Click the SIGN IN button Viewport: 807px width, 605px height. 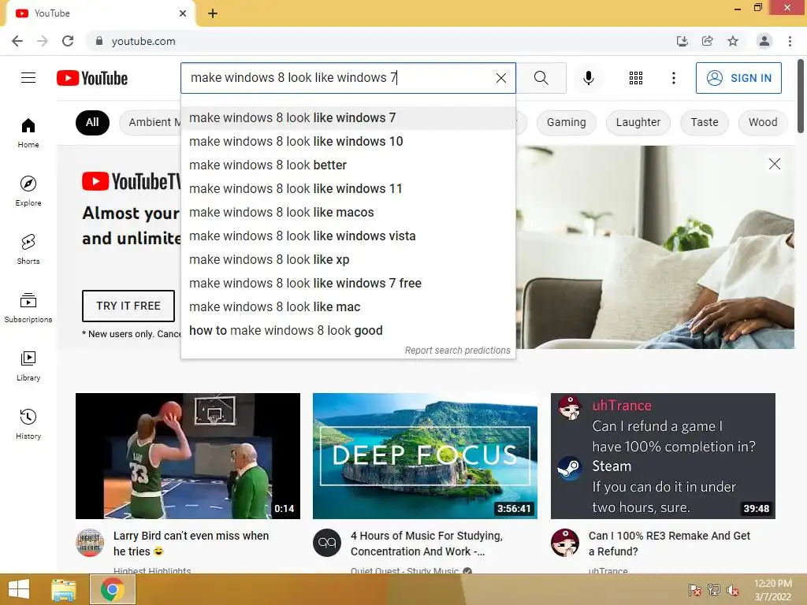[x=738, y=78]
